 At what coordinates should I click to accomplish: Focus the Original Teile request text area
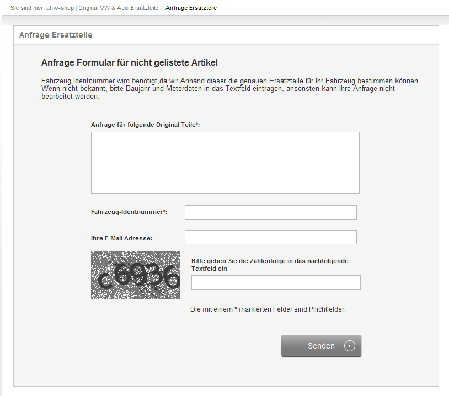[225, 163]
